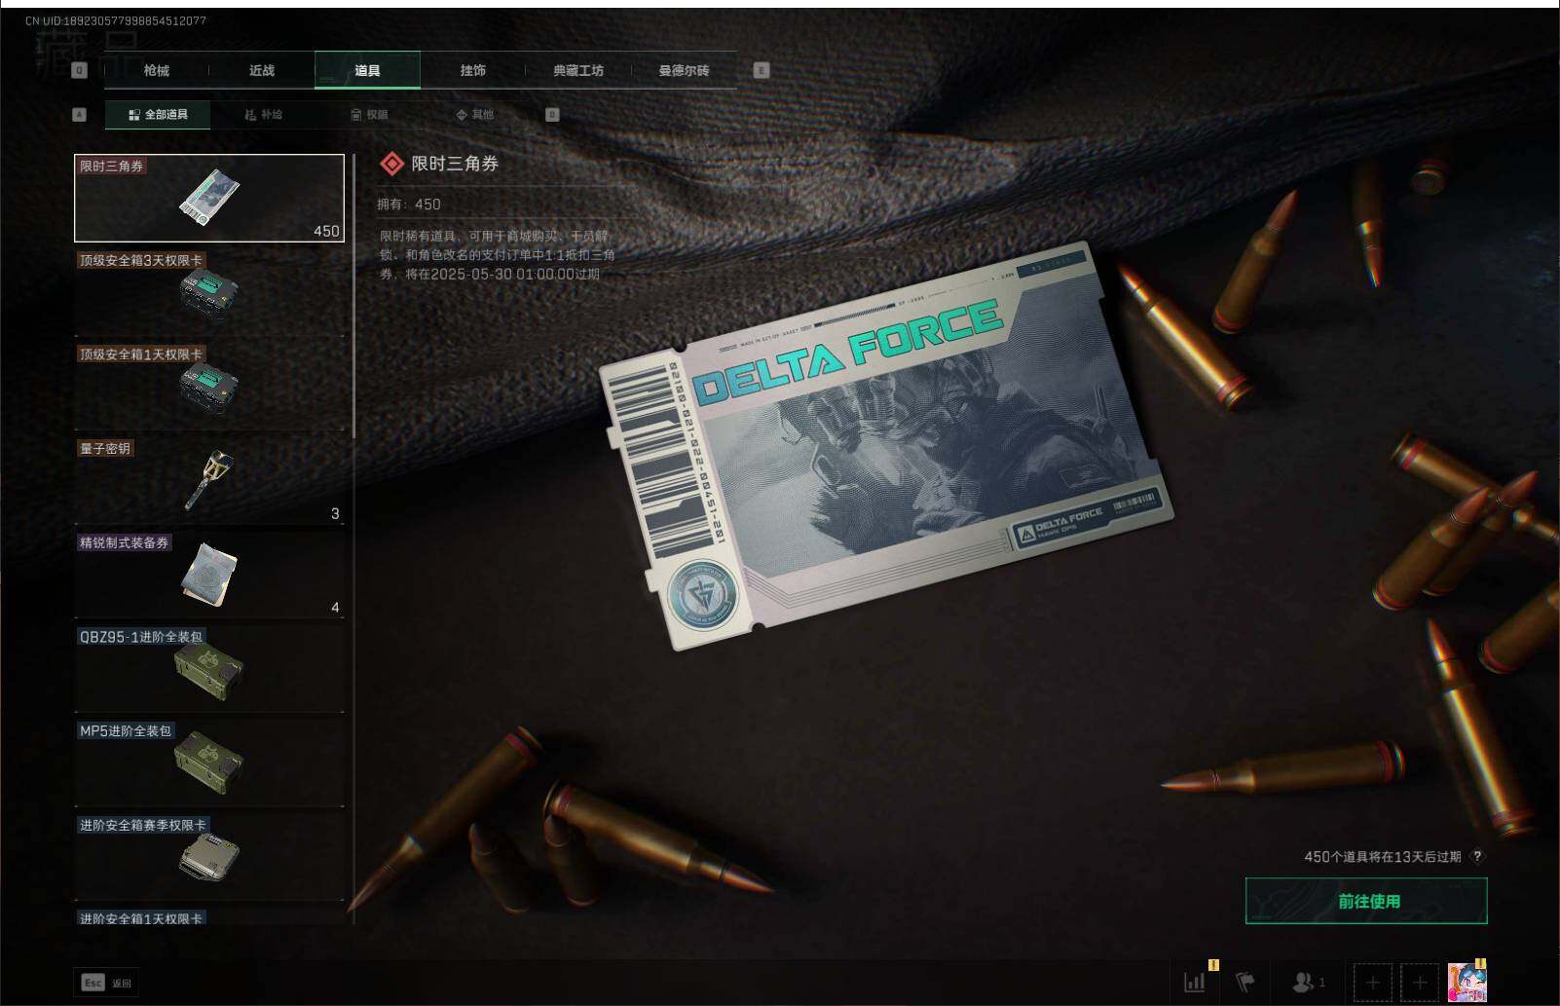Click the first empty squad slot plus
1560x1006 pixels.
coord(1373,983)
